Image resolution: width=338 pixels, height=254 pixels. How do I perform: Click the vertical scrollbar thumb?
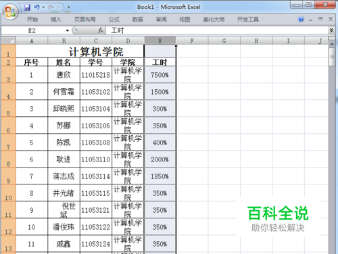pyautogui.click(x=332, y=57)
